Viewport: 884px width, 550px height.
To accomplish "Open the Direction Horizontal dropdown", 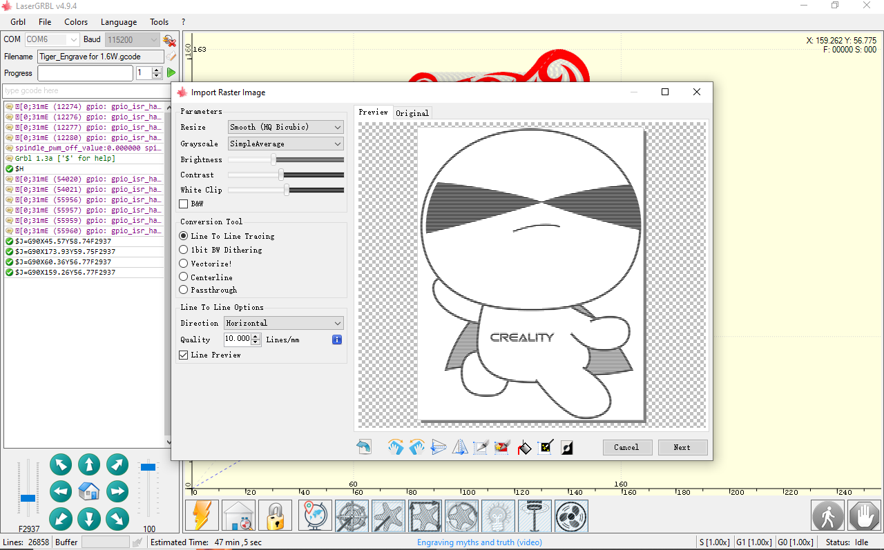I will click(x=283, y=323).
